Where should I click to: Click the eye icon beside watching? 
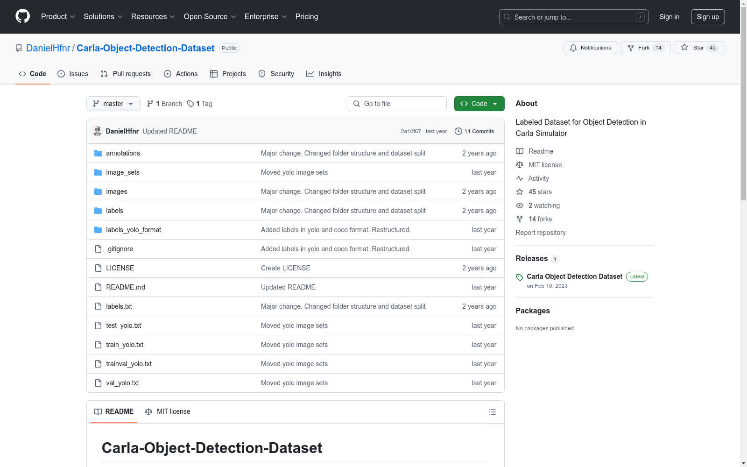pos(520,205)
